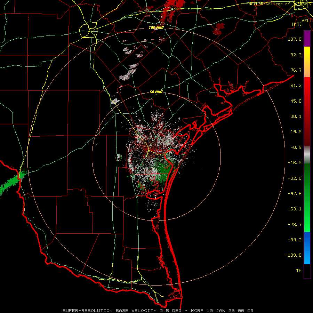Image resolution: width=313 pixels, height=313 pixels.
Task: Select the -94.2 velocity scale value
Action: pyautogui.click(x=295, y=240)
